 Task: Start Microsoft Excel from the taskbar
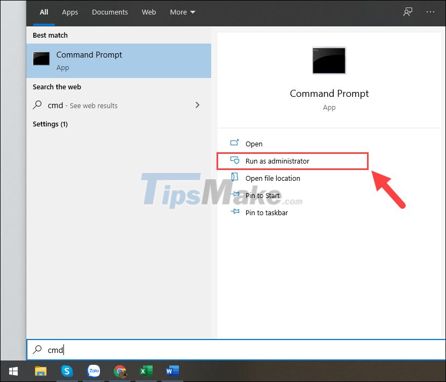[146, 371]
